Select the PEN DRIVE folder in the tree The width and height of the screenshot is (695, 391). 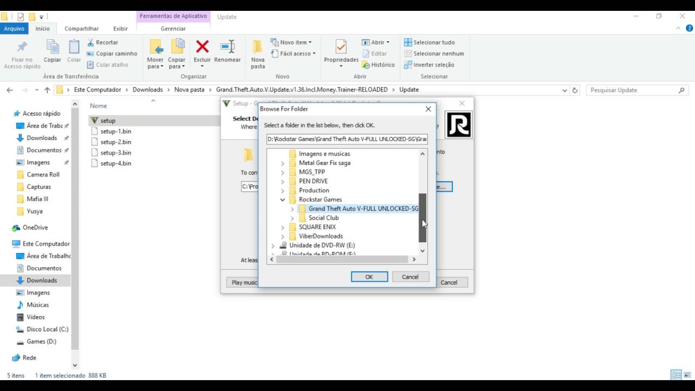point(313,181)
